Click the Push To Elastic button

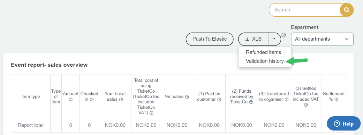pyautogui.click(x=210, y=39)
